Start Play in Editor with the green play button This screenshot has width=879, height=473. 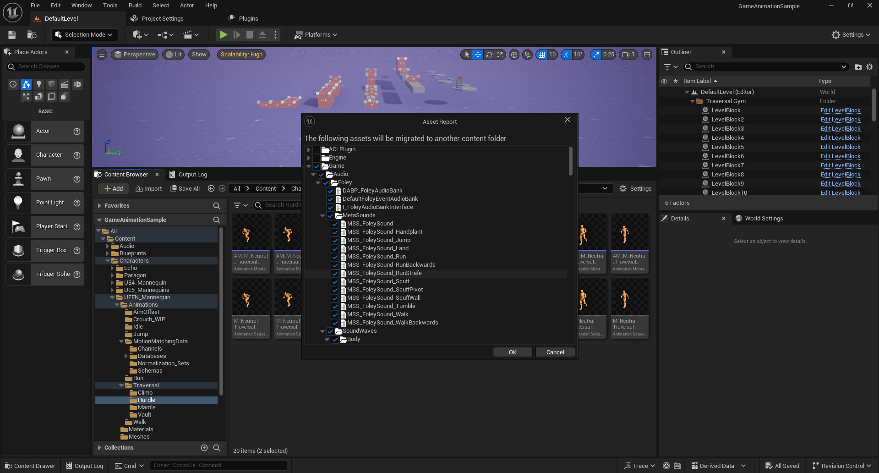(x=223, y=35)
